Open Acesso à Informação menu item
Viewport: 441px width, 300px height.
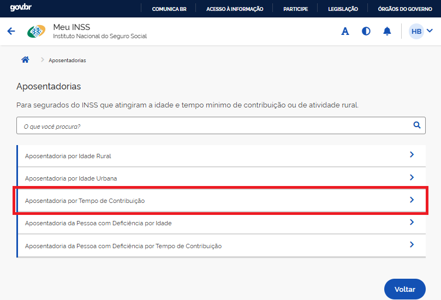tap(235, 9)
